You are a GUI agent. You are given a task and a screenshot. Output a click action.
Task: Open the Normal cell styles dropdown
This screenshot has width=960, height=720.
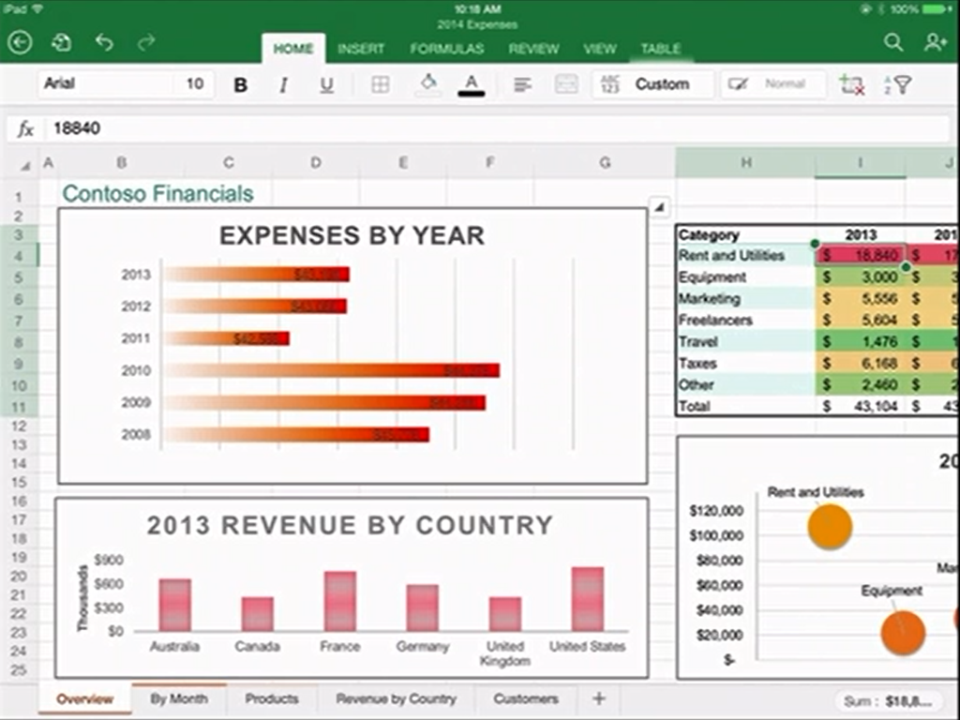(x=773, y=84)
